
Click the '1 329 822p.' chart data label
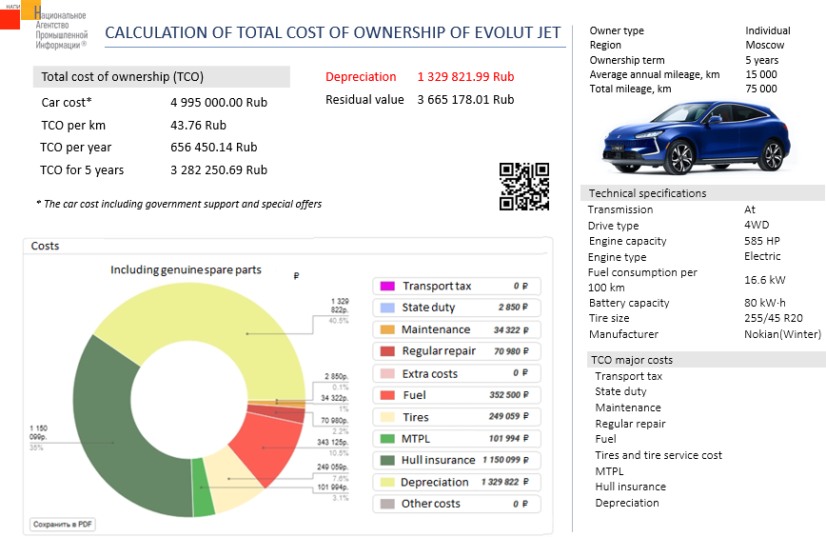point(340,305)
